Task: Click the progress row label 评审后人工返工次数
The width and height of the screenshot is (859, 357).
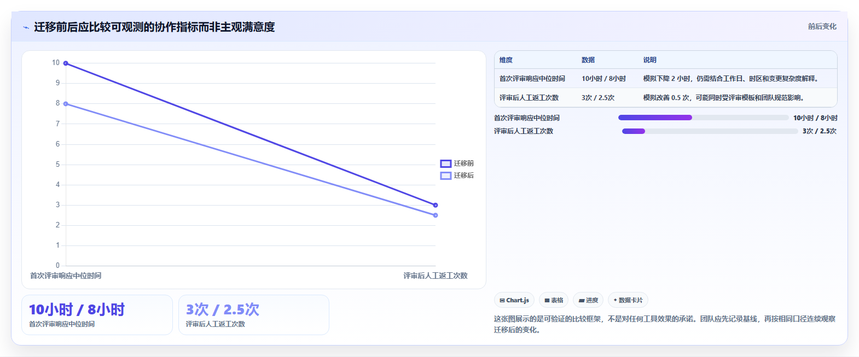Action: point(524,131)
